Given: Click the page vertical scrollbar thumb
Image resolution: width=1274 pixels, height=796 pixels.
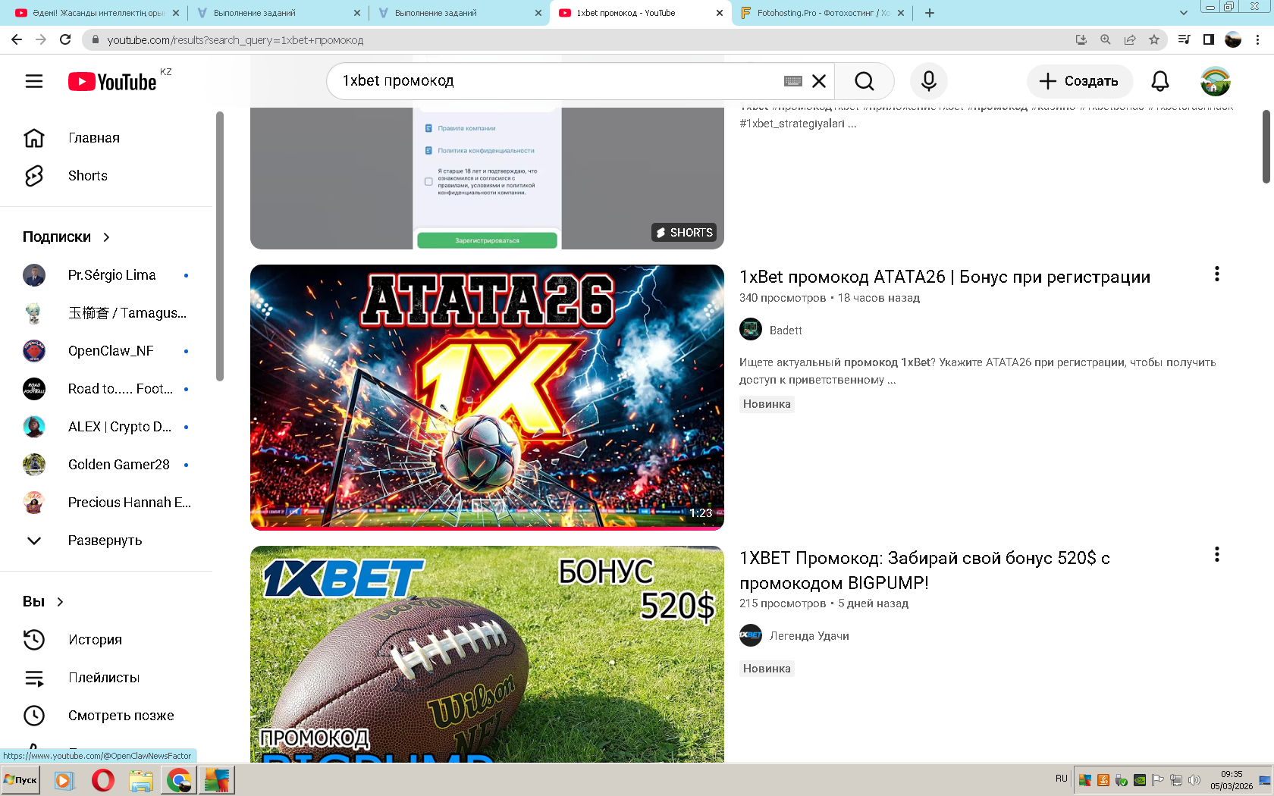Looking at the screenshot, I should [1266, 146].
